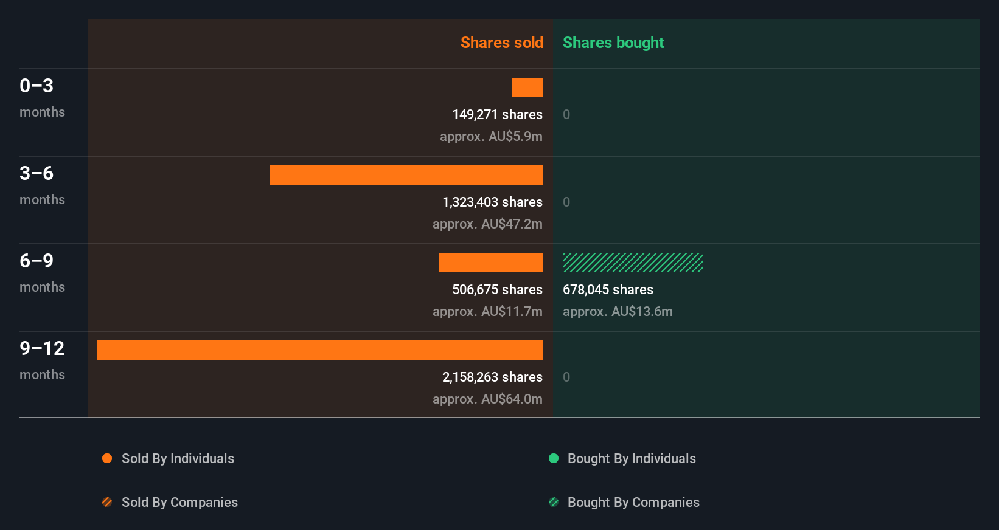Click the orange Sold By Individuals legend dot
The image size is (999, 530).
point(107,458)
